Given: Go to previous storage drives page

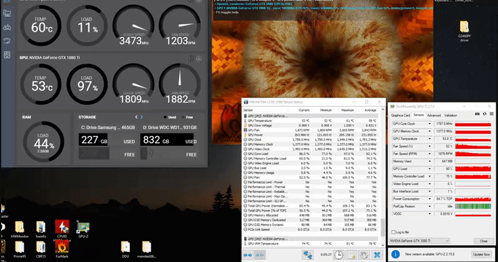Looking at the screenshot, I should point(136,117).
